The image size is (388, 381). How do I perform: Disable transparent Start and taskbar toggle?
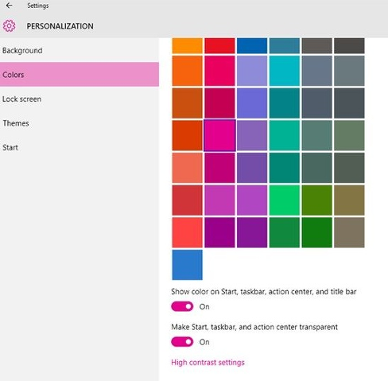pyautogui.click(x=182, y=342)
